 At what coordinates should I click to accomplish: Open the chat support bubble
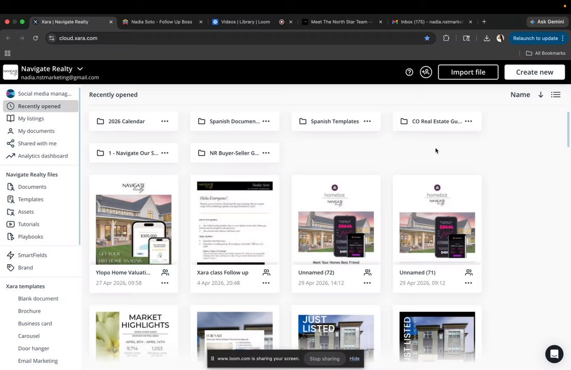pyautogui.click(x=554, y=354)
